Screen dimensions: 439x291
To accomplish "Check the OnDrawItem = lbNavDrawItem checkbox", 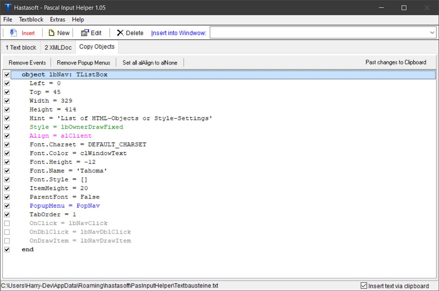I will pyautogui.click(x=7, y=241).
